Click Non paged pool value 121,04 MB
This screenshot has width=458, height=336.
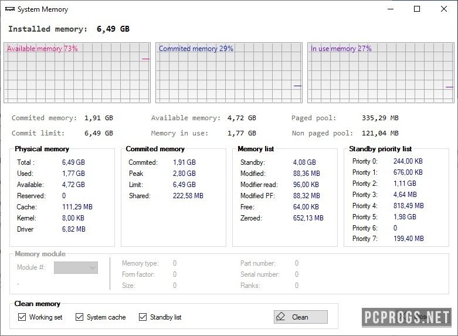[x=380, y=133]
